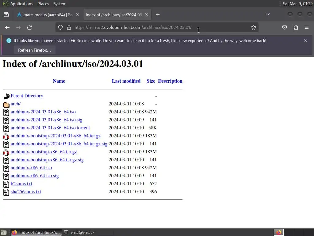Click the archive icon beside archlinux-bootstrap-x86_64.tar.gz
Screen dimensions: 314x236
[x=6, y=152]
